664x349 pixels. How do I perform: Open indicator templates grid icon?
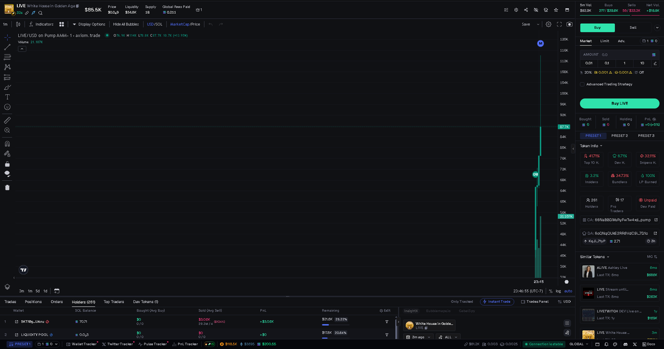(62, 24)
